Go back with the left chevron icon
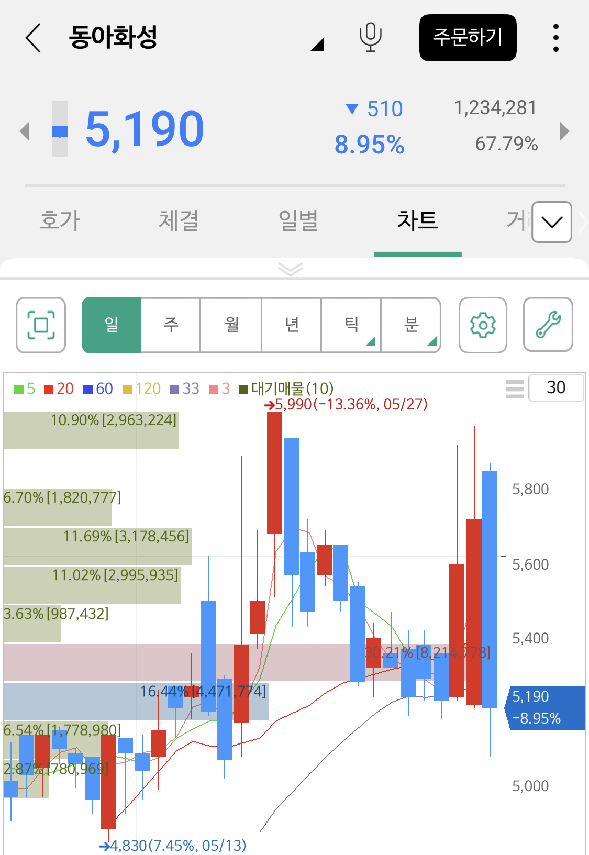The height and width of the screenshot is (855, 589). point(33,38)
